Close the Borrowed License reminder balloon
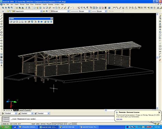This screenshot has width=162, height=129. pyautogui.click(x=159, y=112)
